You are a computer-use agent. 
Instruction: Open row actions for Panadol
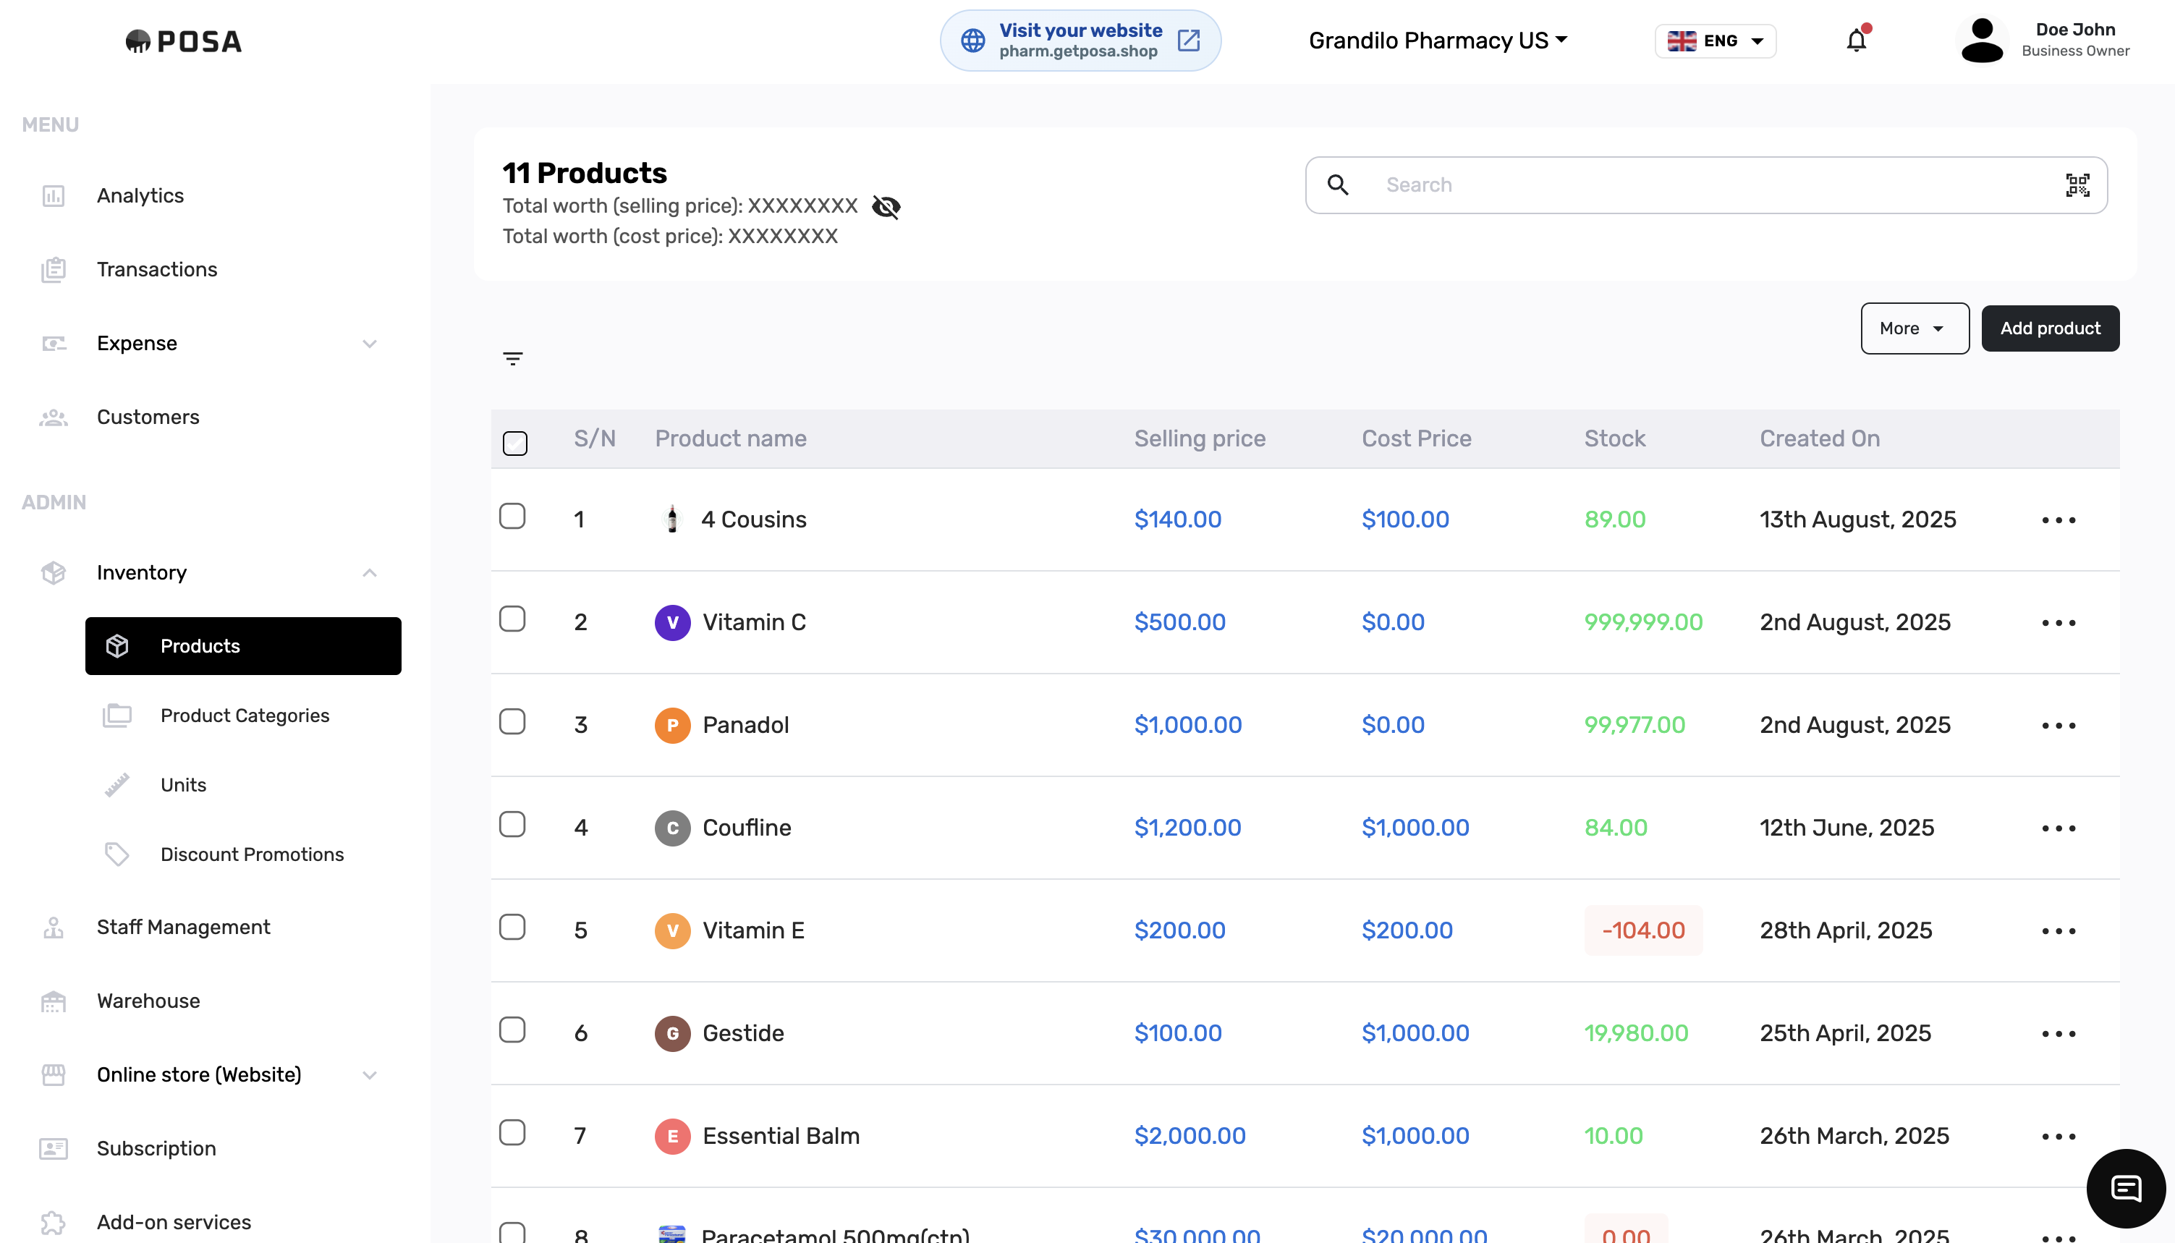coord(2058,726)
